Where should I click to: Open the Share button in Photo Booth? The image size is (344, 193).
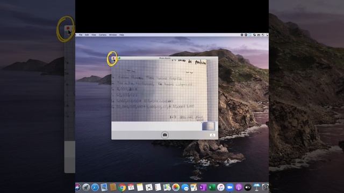tap(212, 135)
